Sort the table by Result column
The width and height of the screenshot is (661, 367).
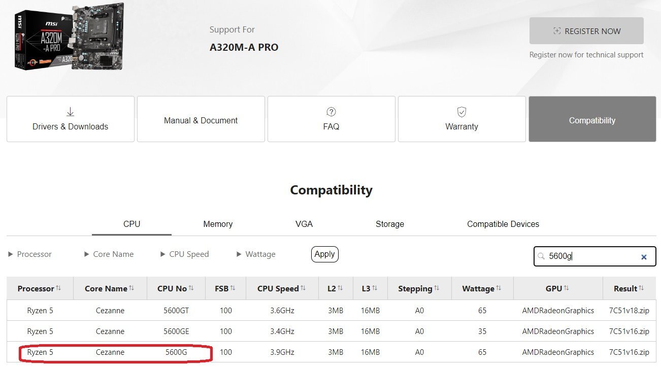pos(629,288)
